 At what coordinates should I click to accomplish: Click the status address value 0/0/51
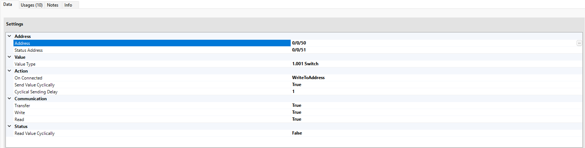coord(299,50)
